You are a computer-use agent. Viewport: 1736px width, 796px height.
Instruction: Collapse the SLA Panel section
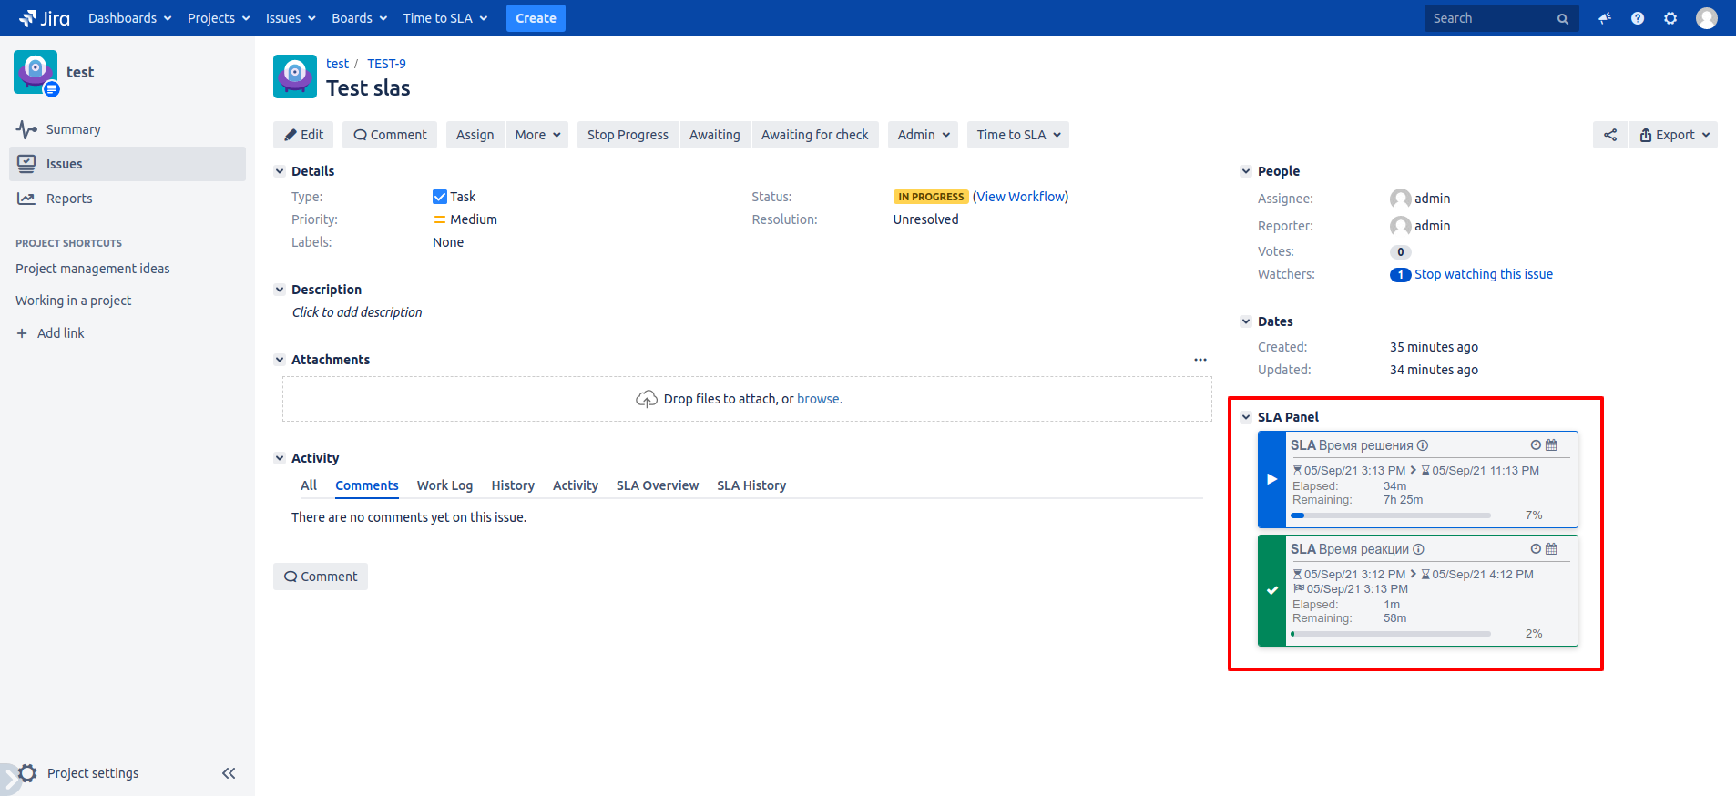[1246, 417]
